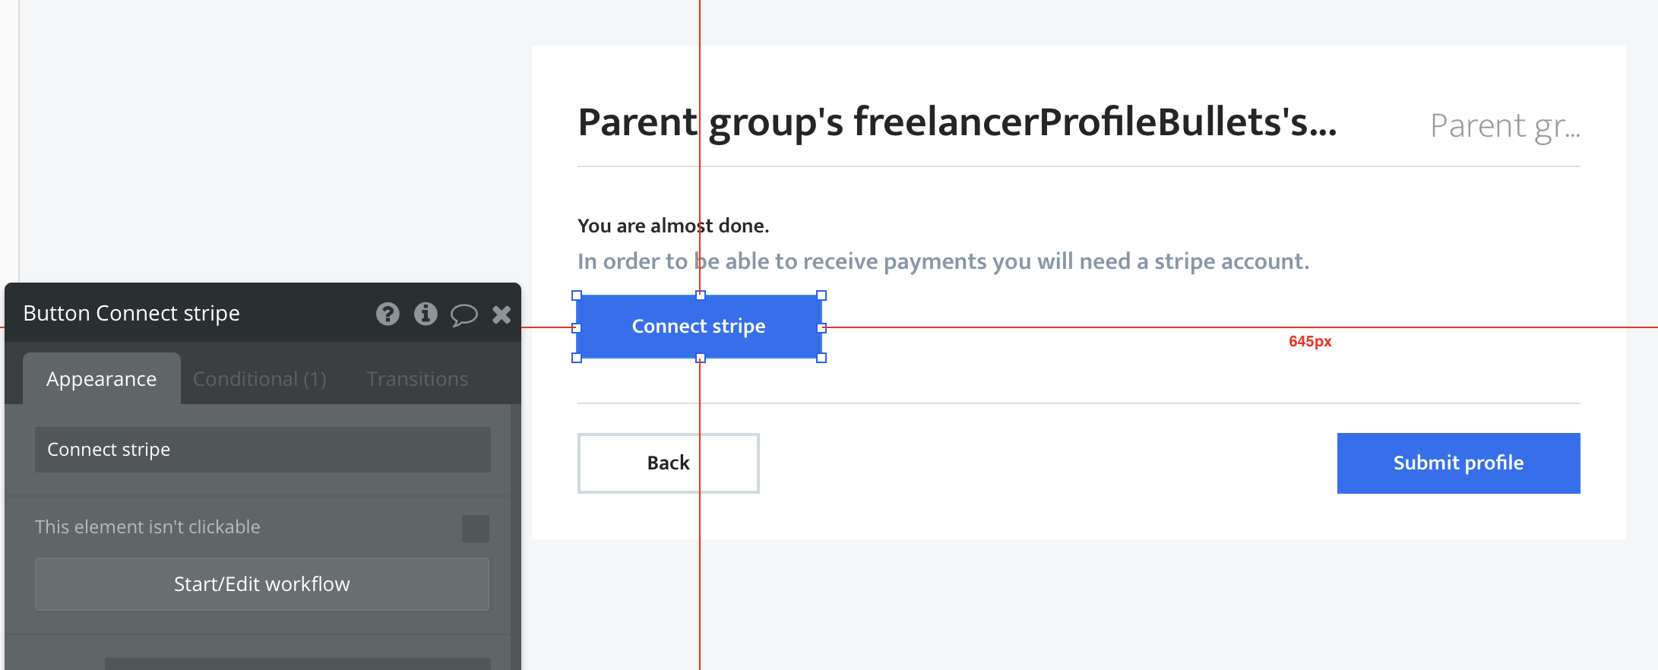This screenshot has width=1658, height=670.
Task: Click the info icon in editor header
Action: coord(426,314)
